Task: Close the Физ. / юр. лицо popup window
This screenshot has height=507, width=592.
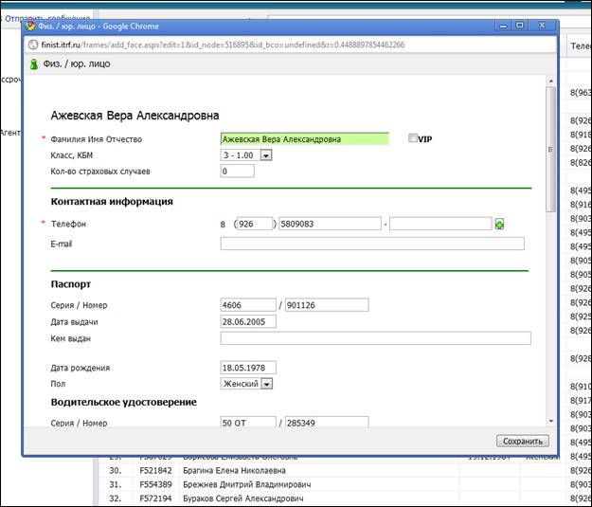Action: (x=542, y=26)
